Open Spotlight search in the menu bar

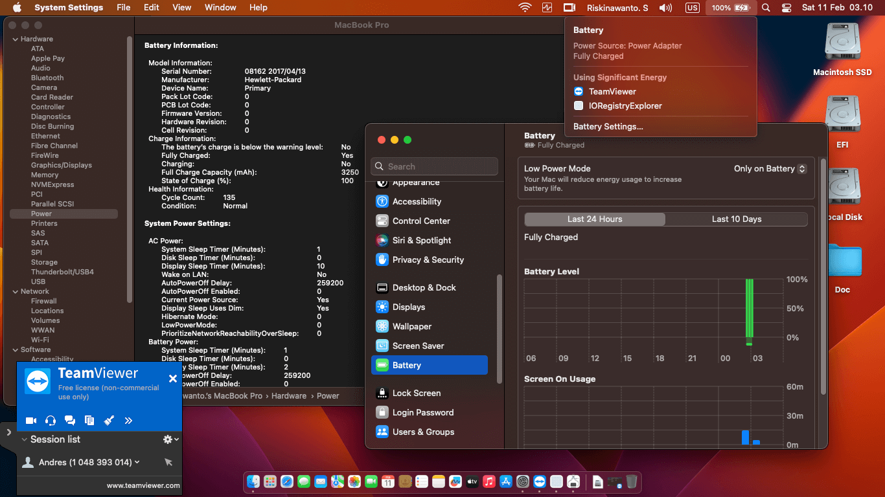[x=766, y=8]
